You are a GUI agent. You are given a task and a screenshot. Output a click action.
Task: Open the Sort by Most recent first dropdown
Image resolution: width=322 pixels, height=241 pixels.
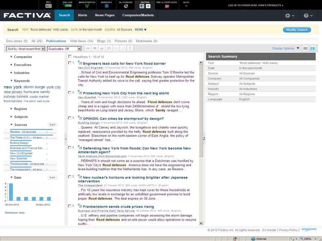point(26,49)
